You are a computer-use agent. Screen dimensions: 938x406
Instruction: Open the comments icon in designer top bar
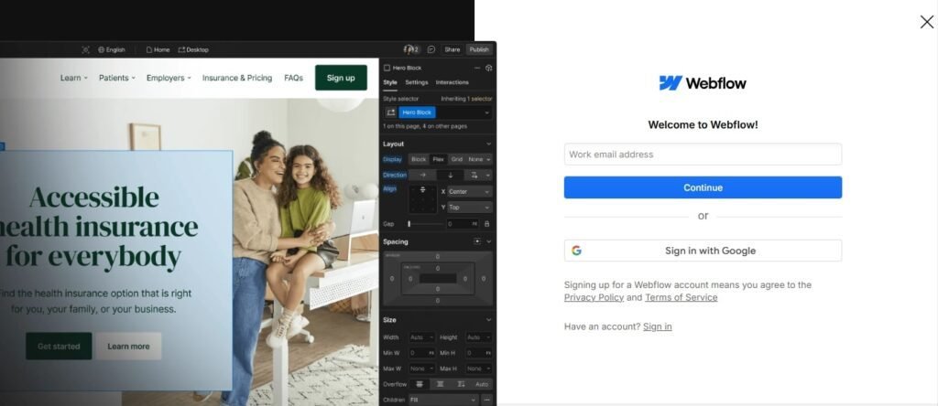[x=431, y=49]
